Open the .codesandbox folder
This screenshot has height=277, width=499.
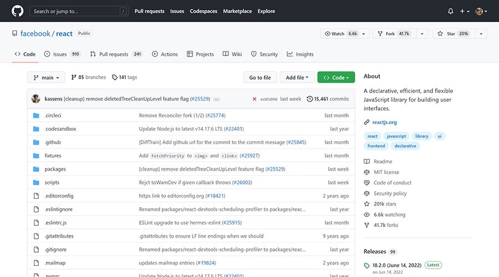tap(60, 129)
